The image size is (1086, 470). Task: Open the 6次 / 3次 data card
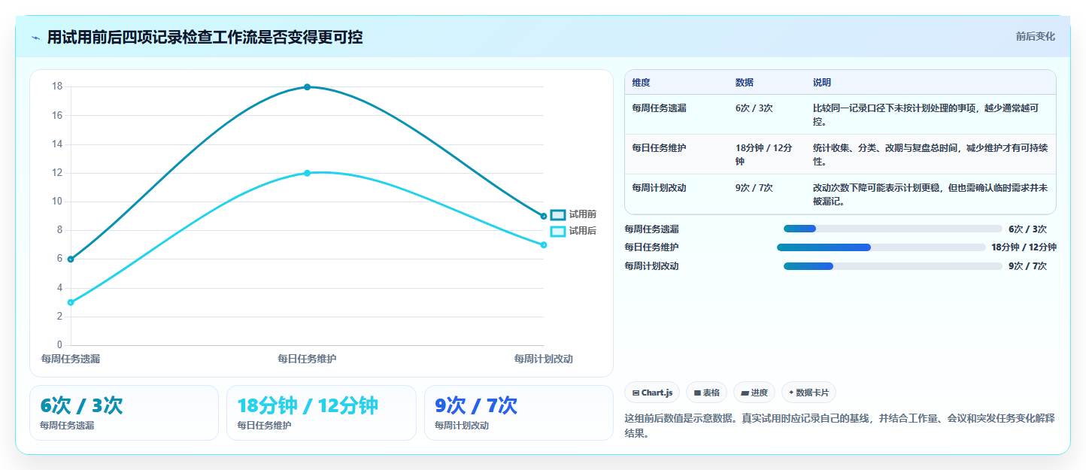click(124, 413)
